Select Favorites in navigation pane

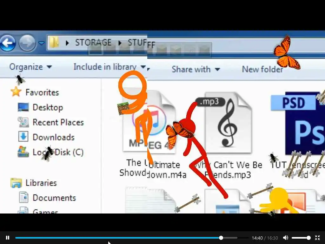[x=42, y=92]
